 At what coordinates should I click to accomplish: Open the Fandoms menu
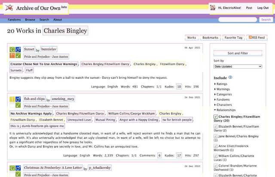pyautogui.click(x=14, y=20)
